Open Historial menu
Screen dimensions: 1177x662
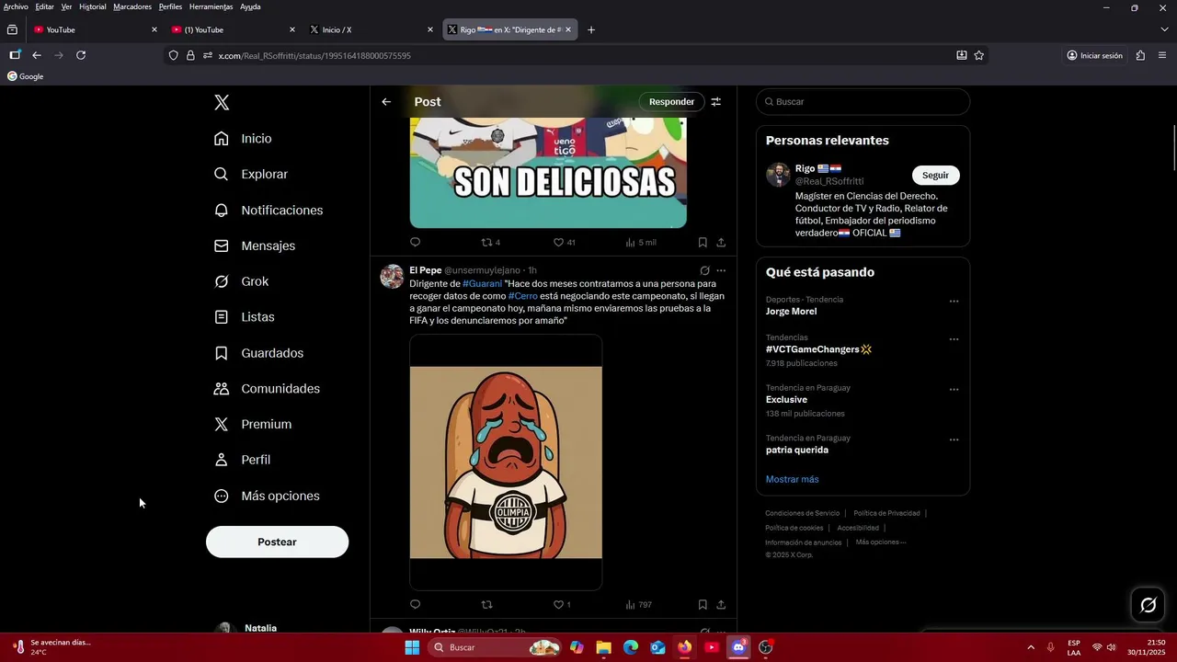92,6
